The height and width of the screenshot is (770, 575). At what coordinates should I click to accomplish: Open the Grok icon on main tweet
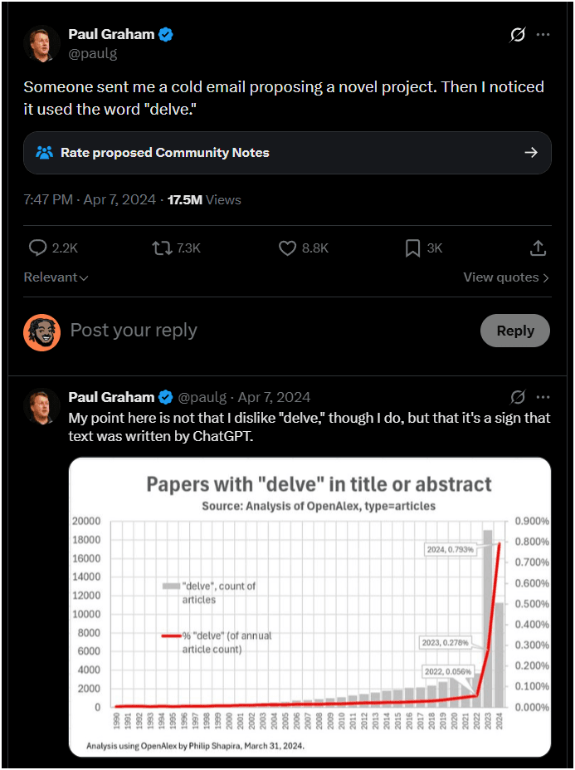(518, 35)
